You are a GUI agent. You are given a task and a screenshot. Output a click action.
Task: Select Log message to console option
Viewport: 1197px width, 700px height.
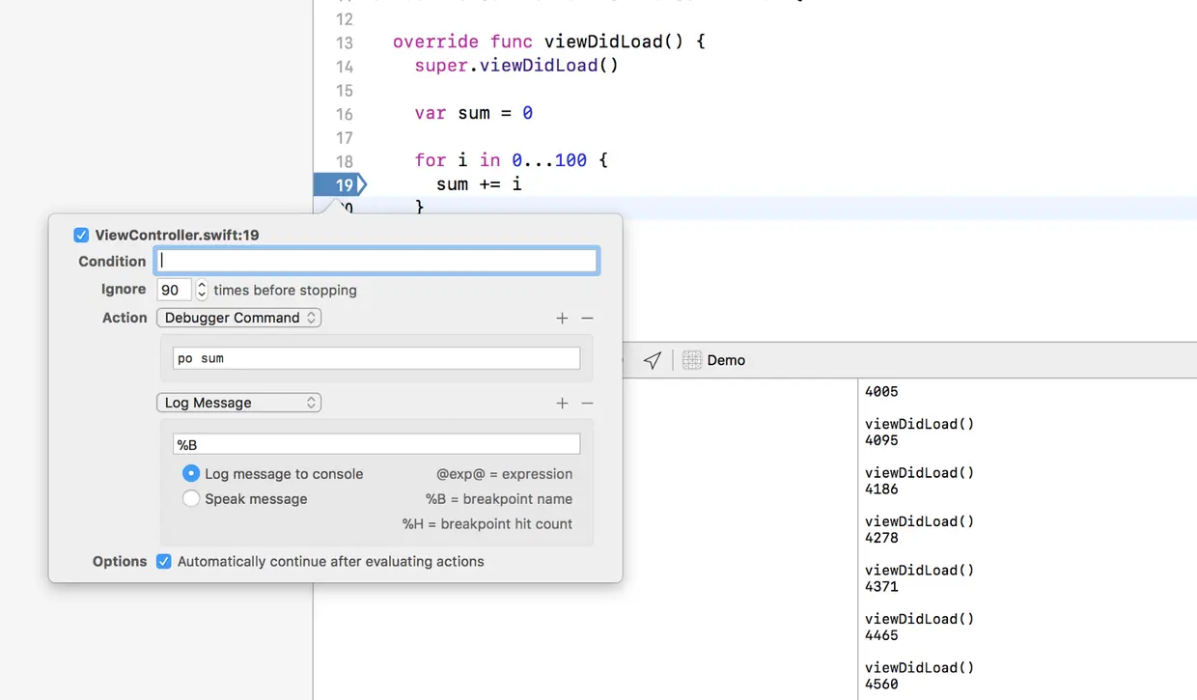point(191,474)
